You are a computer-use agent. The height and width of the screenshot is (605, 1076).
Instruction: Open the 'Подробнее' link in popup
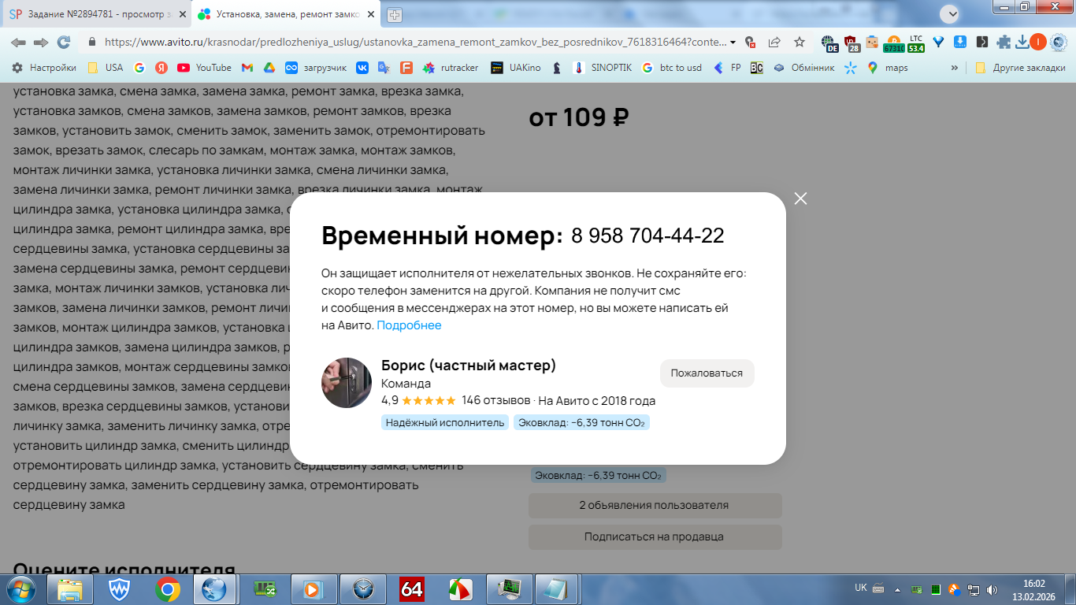click(409, 325)
